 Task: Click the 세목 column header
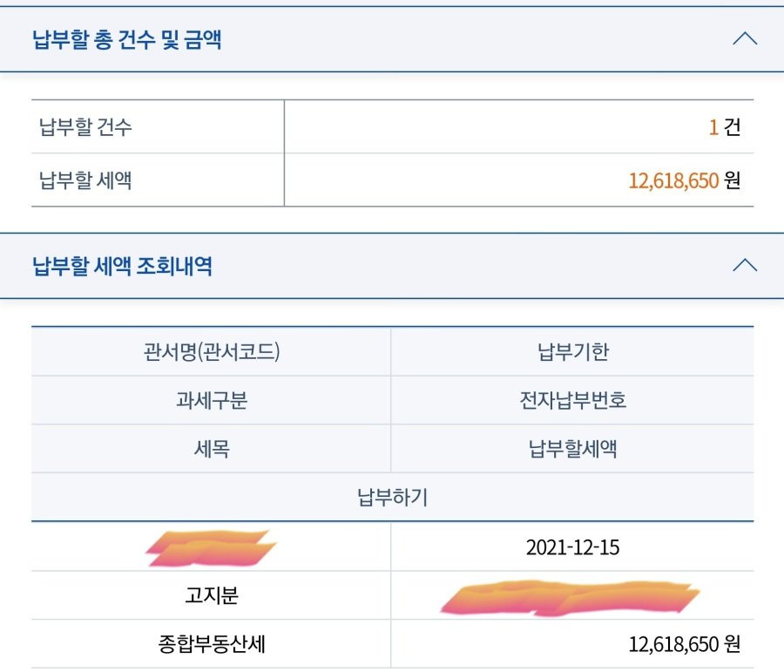pyautogui.click(x=212, y=450)
